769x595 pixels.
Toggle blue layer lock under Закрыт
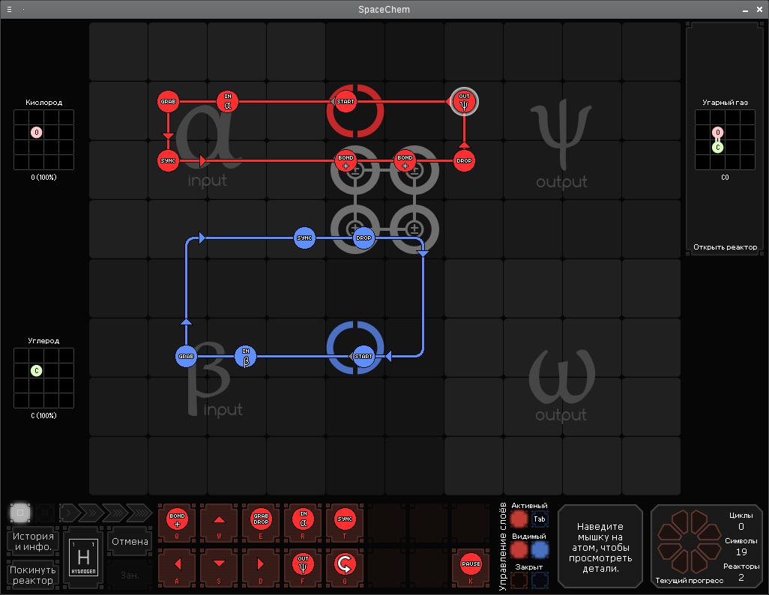point(540,580)
